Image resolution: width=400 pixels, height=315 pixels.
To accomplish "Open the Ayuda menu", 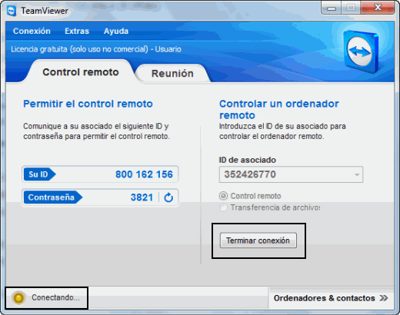I will [116, 31].
